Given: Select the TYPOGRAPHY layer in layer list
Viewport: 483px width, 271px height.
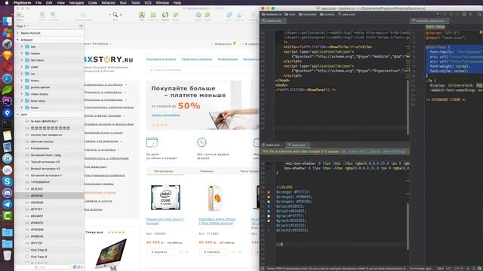Looking at the screenshot, I should [49, 182].
